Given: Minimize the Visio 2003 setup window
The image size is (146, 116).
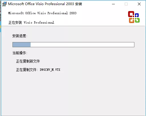Looking at the screenshot, I should (x=113, y=4).
